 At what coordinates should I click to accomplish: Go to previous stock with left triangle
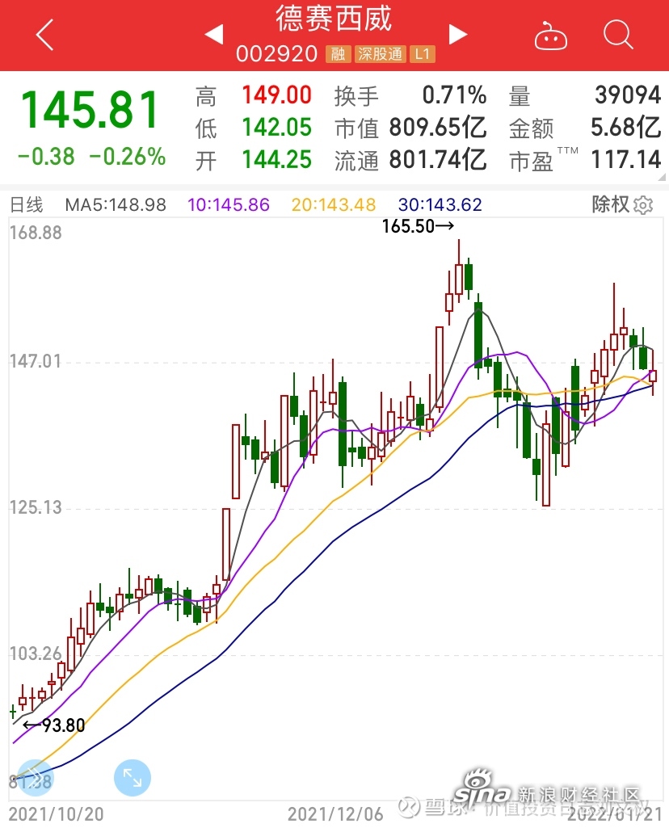[214, 35]
